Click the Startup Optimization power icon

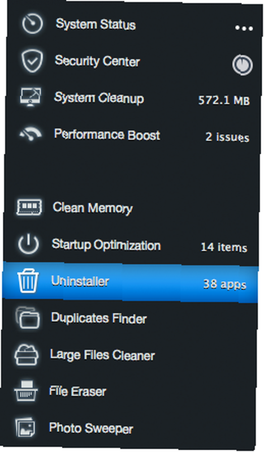coord(28,244)
